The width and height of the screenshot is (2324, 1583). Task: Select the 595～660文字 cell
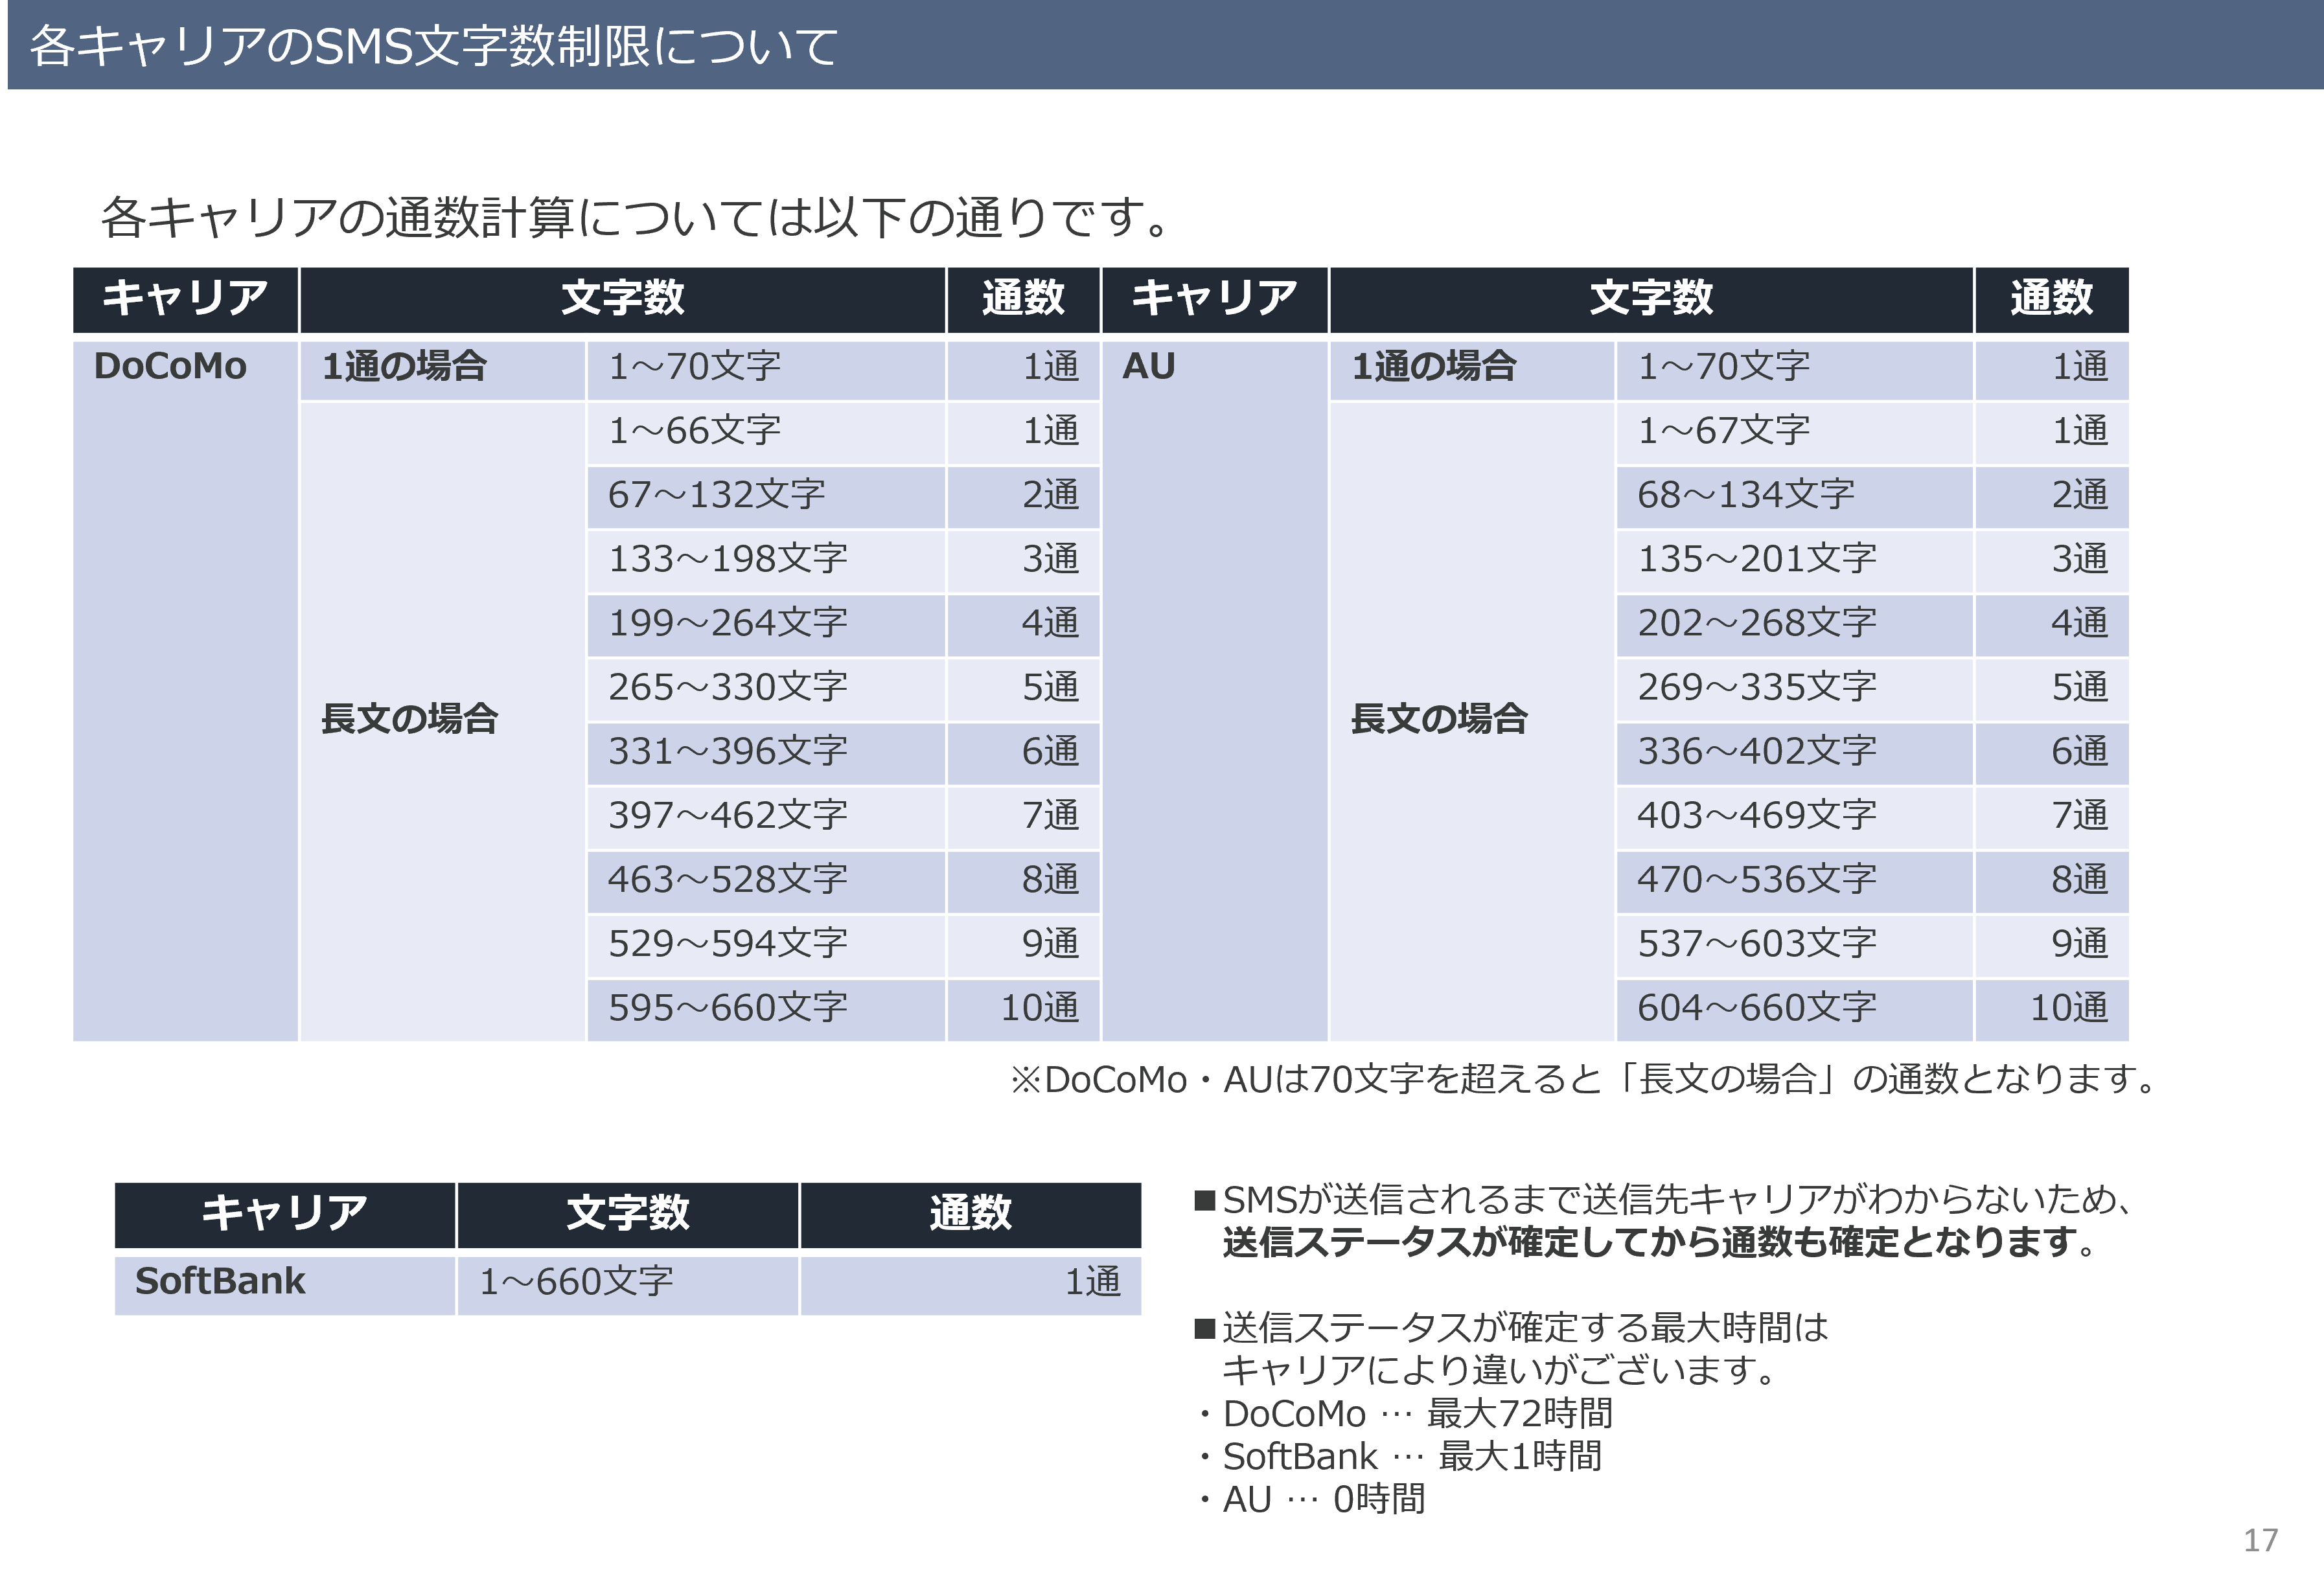pyautogui.click(x=727, y=1008)
